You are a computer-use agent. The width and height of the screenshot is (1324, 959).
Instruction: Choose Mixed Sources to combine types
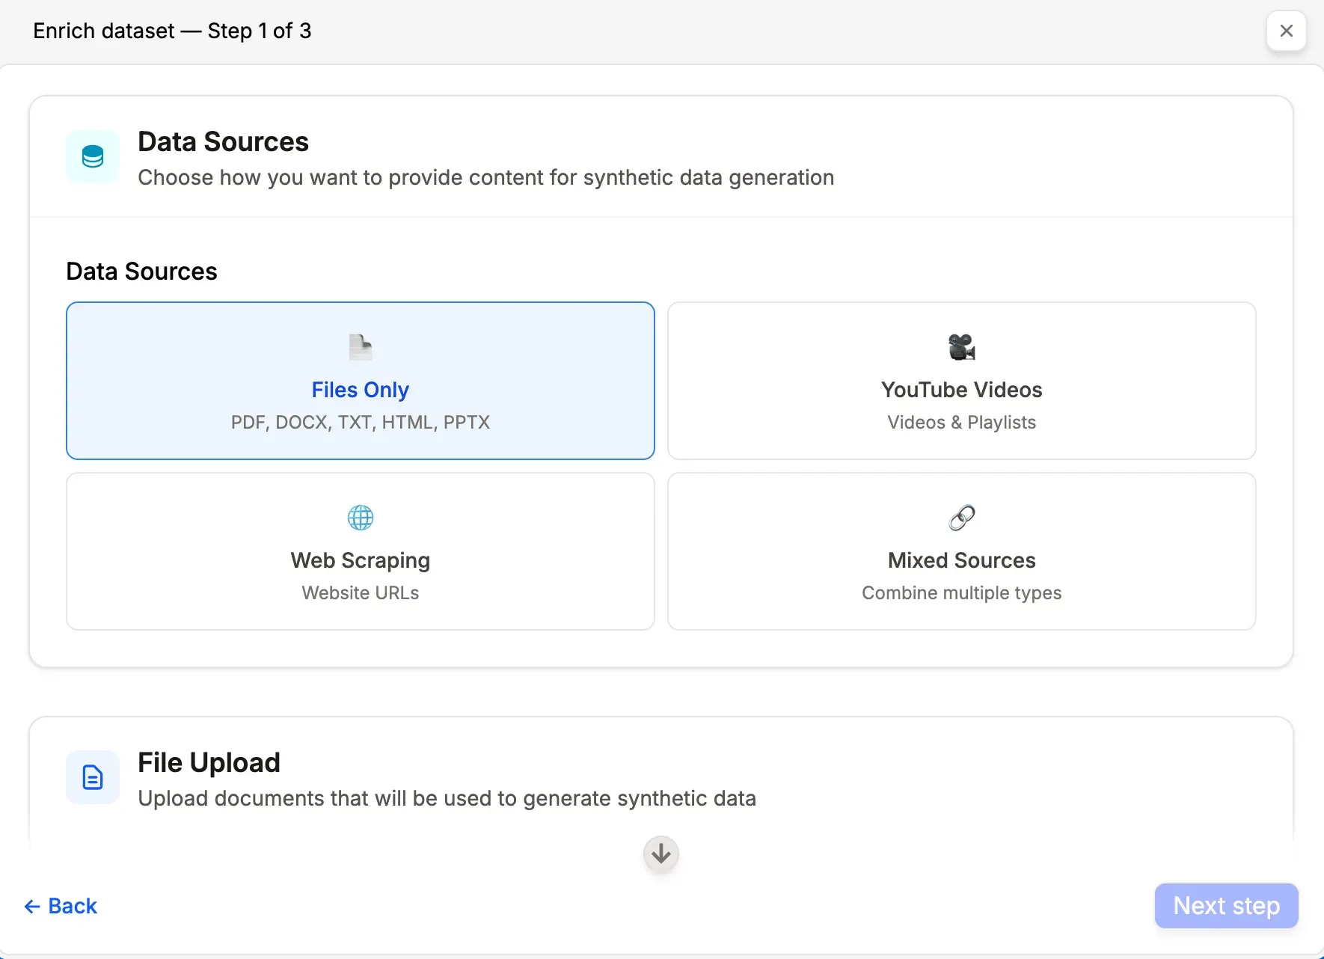pyautogui.click(x=961, y=551)
